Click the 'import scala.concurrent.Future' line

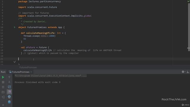coord(38,7)
